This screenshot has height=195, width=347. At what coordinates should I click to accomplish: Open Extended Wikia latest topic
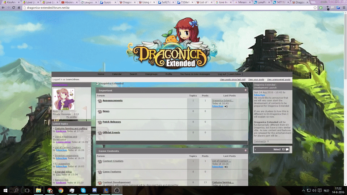coord(63,172)
